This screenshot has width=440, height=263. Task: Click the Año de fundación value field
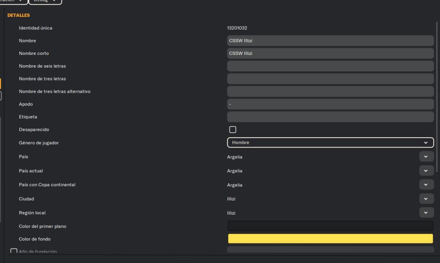tap(330, 251)
